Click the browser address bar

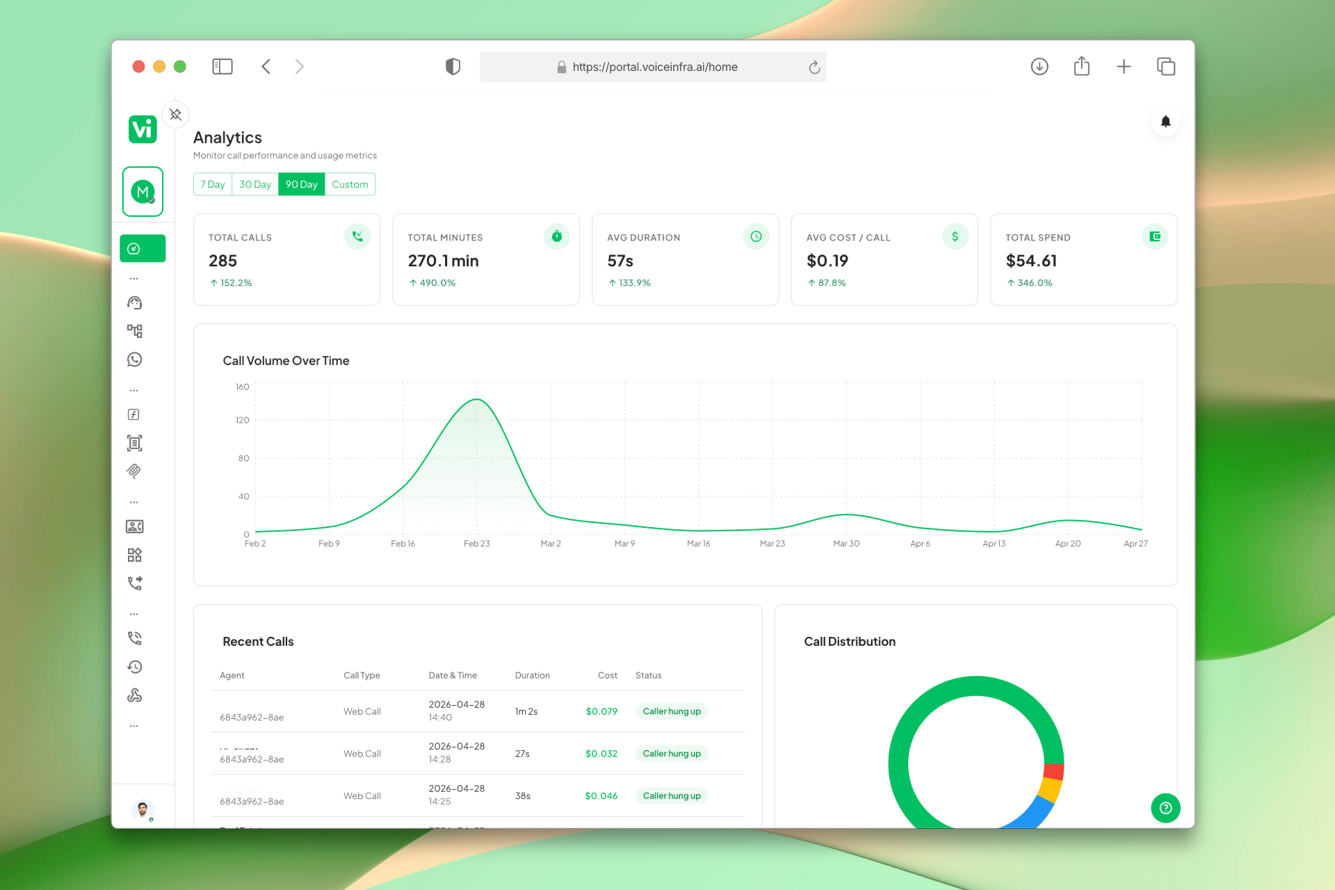pos(653,67)
